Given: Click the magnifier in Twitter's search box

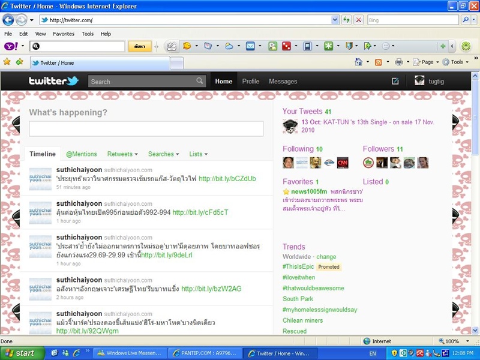Looking at the screenshot, I should (200, 81).
